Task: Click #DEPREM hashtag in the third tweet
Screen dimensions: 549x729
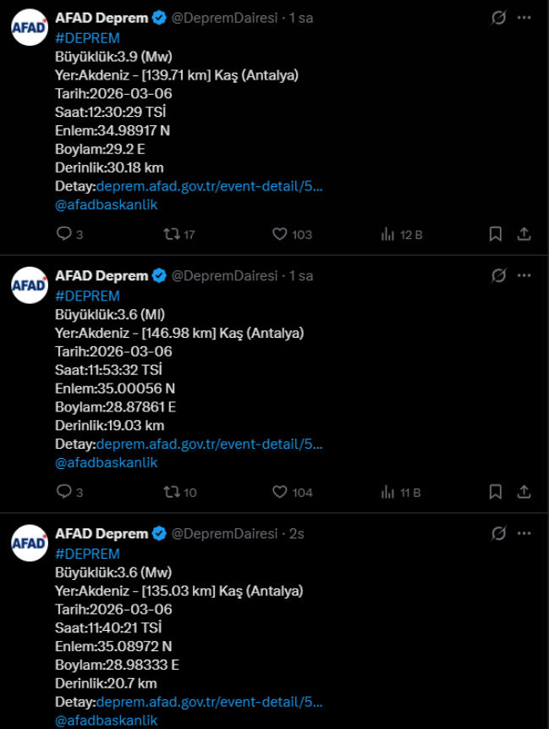Action: tap(87, 554)
